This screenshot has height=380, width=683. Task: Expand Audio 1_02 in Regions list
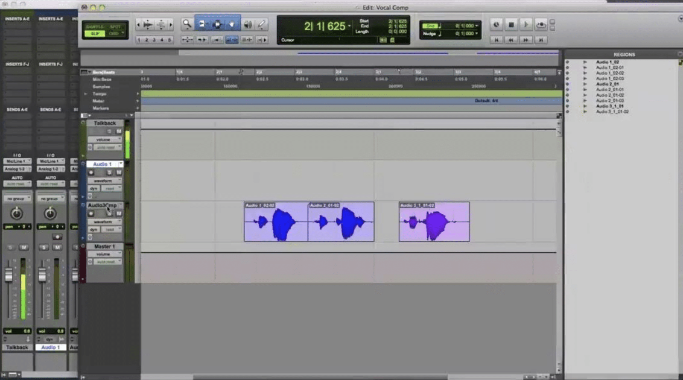click(x=585, y=62)
